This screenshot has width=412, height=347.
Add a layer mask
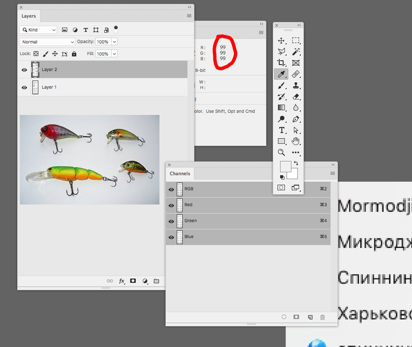[133, 281]
